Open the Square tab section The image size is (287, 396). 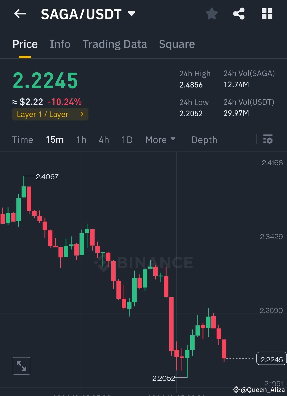pos(177,44)
